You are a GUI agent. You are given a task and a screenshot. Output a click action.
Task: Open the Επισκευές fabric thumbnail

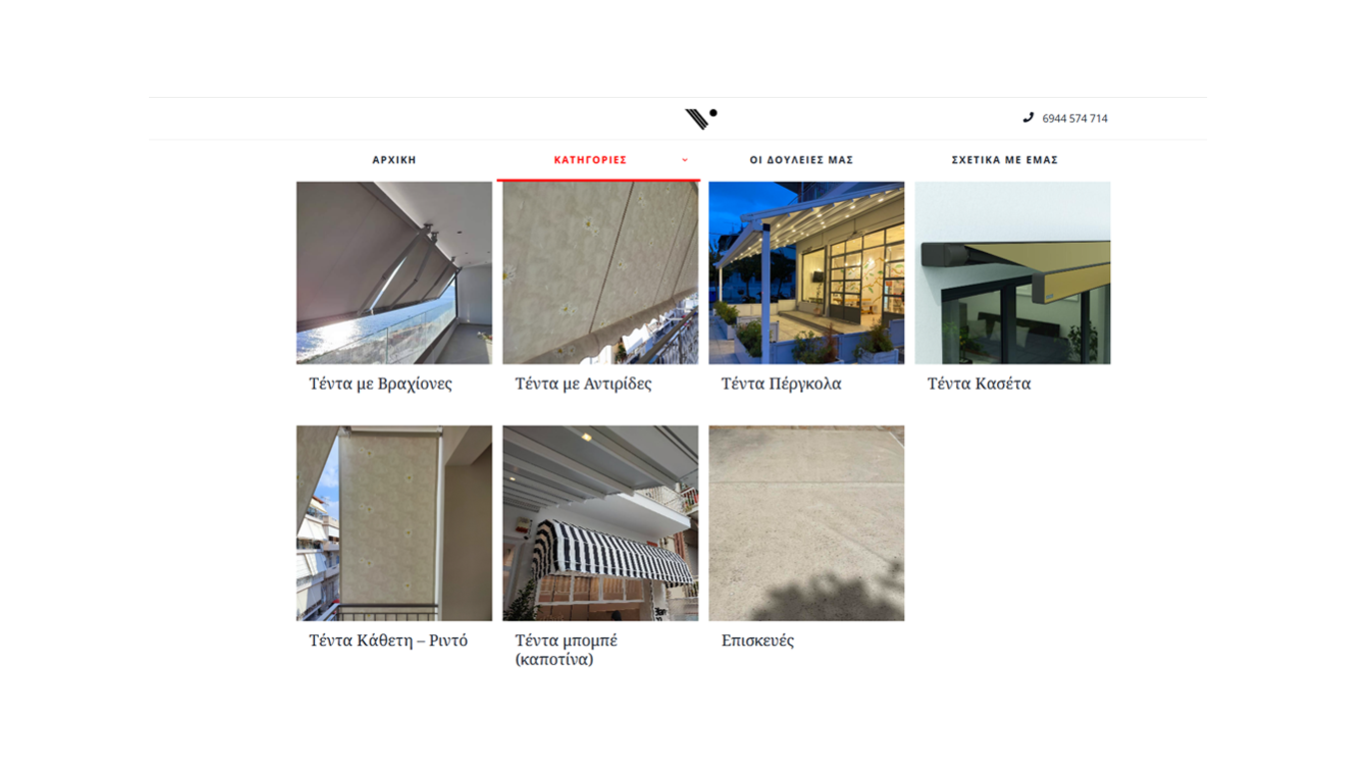[x=806, y=523]
